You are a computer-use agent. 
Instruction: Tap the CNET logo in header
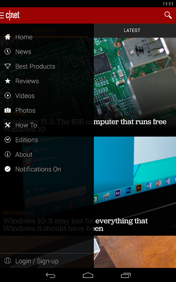click(13, 15)
